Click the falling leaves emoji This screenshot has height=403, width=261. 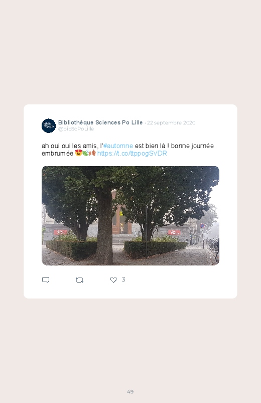pos(92,153)
